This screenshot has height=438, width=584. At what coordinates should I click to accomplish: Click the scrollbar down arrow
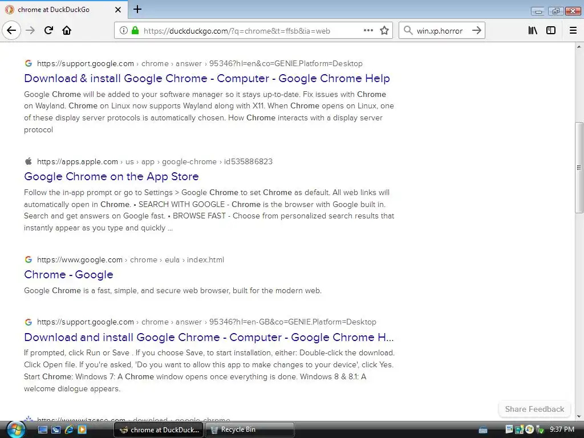click(x=579, y=417)
